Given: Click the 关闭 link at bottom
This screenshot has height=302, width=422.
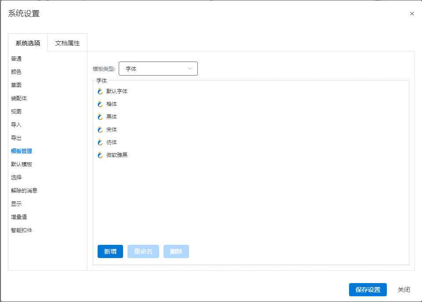Looking at the screenshot, I should point(404,290).
